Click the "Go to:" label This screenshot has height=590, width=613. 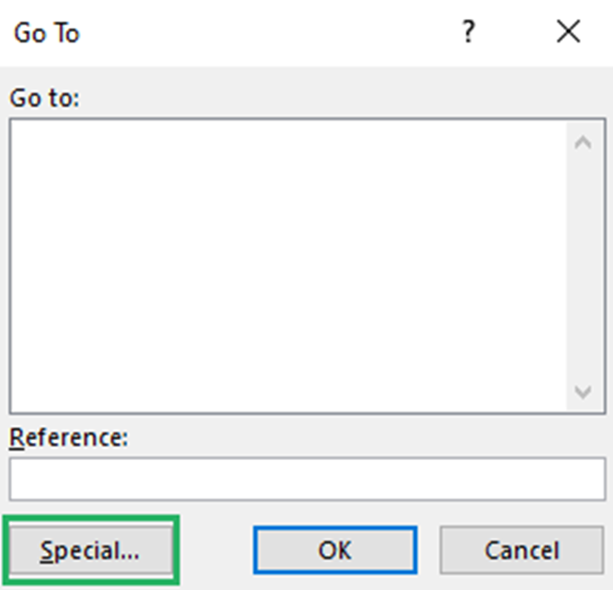click(x=44, y=97)
